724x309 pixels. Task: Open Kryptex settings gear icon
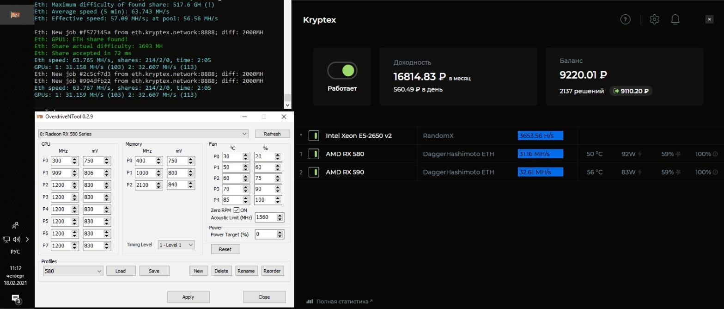[654, 19]
